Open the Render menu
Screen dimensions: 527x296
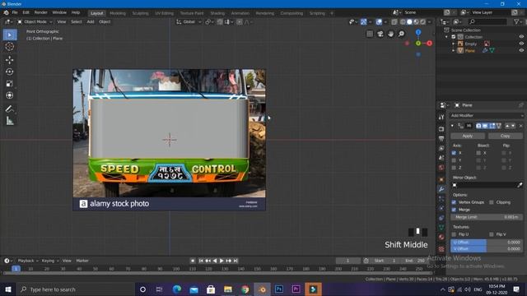pos(40,12)
